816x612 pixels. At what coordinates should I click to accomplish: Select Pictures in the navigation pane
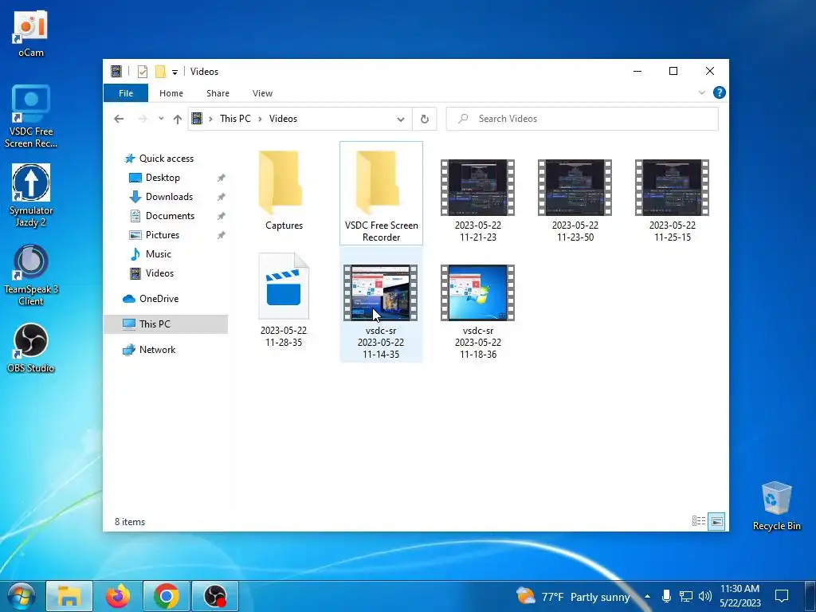163,235
